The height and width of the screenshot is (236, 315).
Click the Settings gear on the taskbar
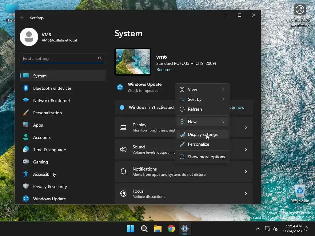click(x=185, y=229)
